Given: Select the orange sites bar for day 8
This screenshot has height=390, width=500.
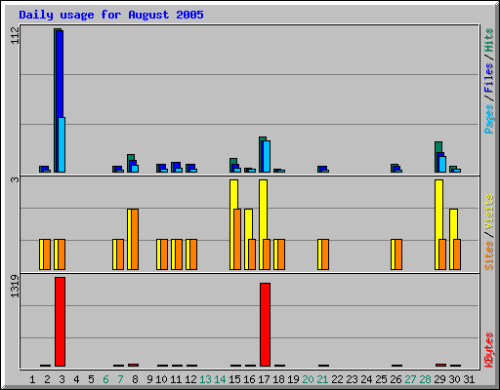Looking at the screenshot, I should click(x=135, y=239).
